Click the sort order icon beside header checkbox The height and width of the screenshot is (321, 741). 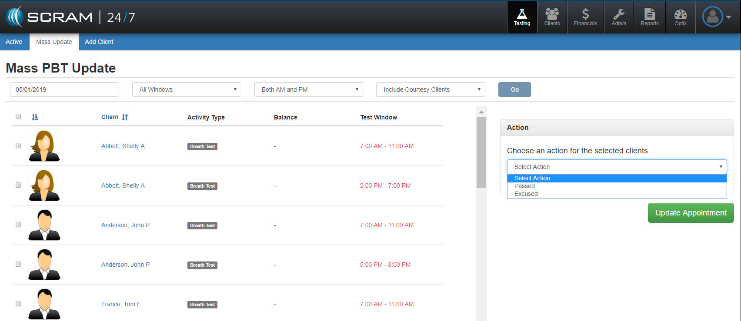tap(35, 117)
